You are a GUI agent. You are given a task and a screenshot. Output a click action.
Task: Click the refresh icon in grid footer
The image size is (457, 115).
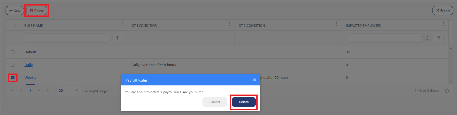pos(447,91)
